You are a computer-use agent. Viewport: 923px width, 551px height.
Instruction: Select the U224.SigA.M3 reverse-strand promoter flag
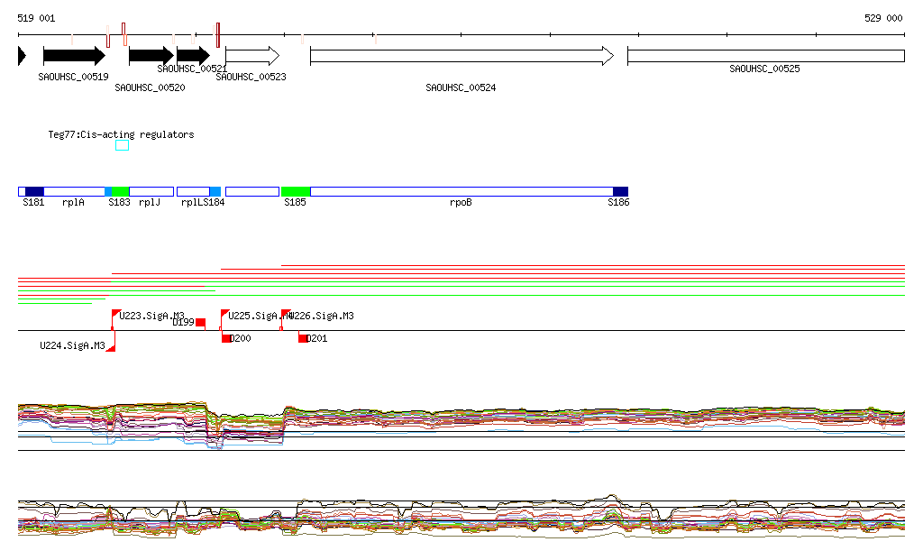(x=110, y=347)
